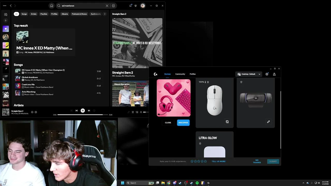
Task: Toggle shuffle in the Spotify player
Action: [x=71, y=111]
